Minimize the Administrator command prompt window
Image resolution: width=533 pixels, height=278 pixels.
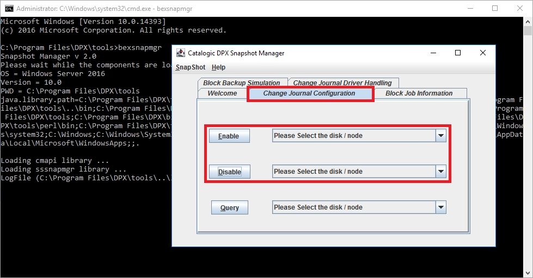pyautogui.click(x=469, y=9)
